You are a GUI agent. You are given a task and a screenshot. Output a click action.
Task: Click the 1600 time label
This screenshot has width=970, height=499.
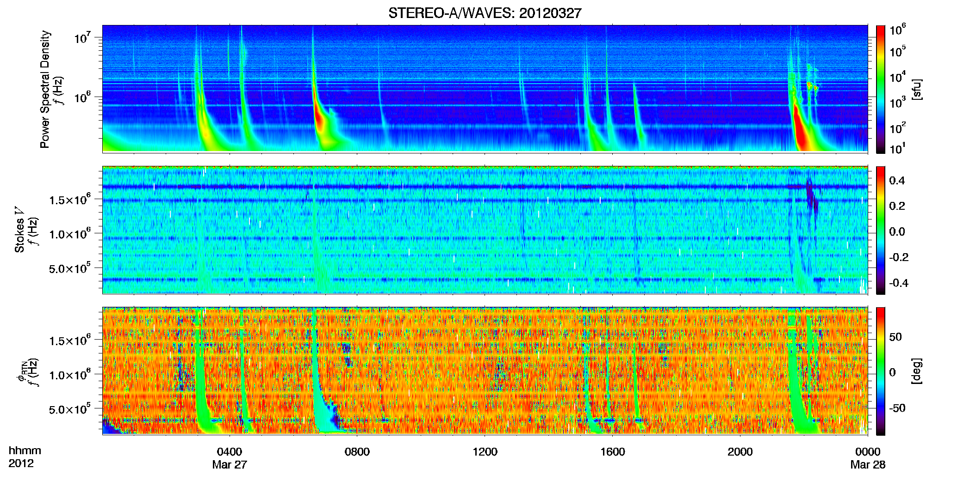[x=613, y=452]
